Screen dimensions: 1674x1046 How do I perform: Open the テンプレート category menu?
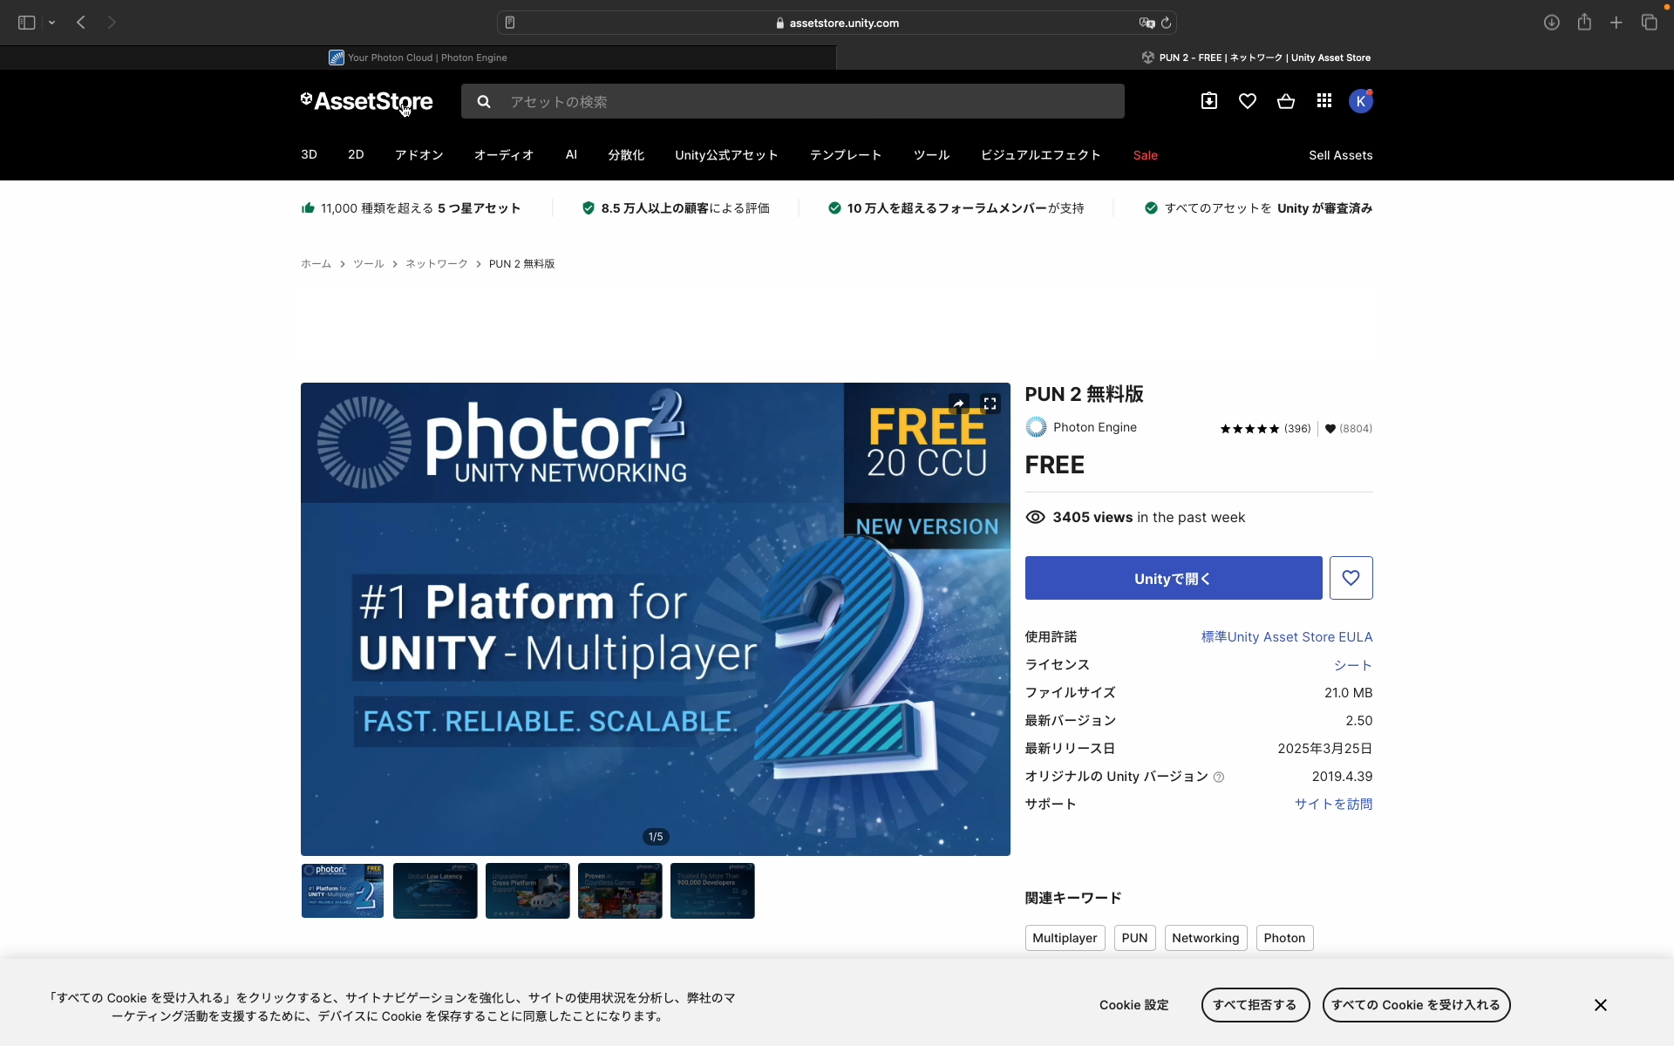[x=846, y=154]
